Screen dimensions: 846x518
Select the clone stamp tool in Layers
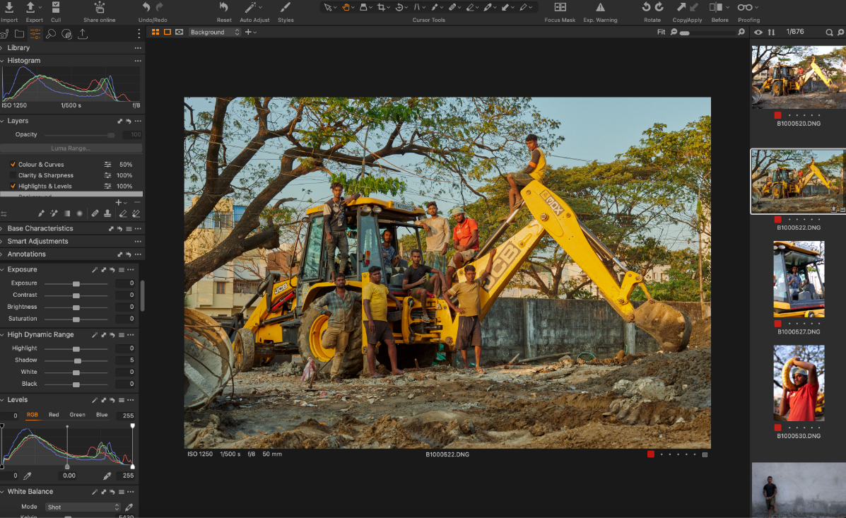coord(107,213)
